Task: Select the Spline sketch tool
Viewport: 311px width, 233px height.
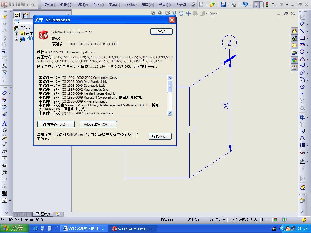Action: [x=302, y=66]
